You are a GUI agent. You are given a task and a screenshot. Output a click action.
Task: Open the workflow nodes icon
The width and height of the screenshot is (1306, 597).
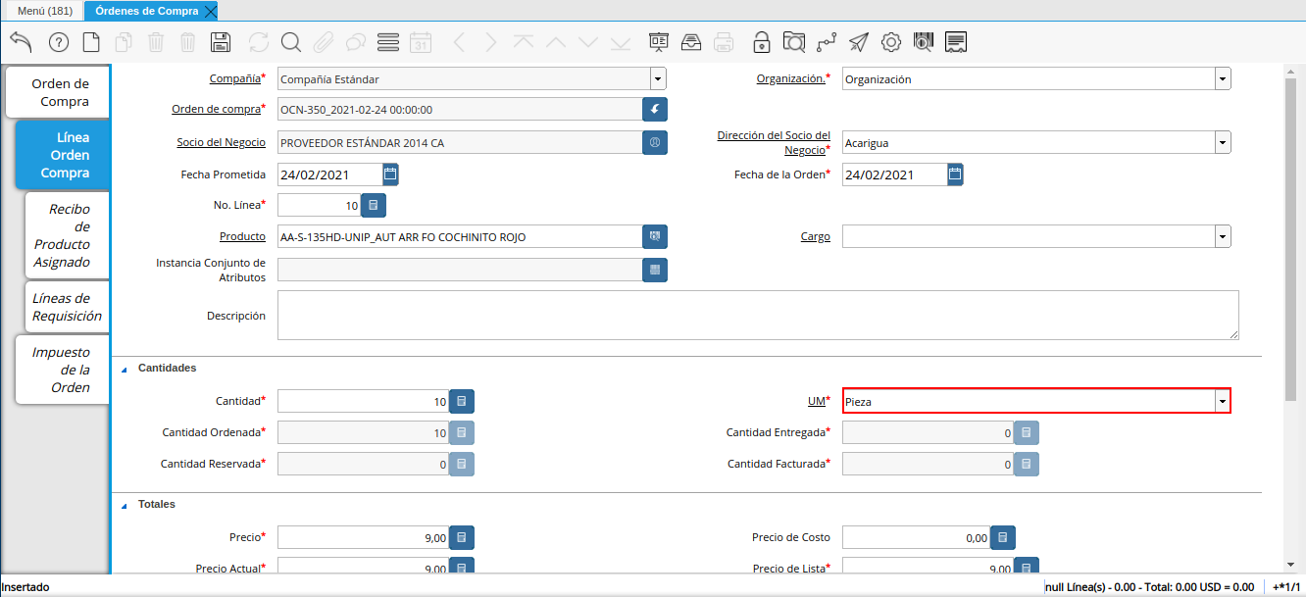point(827,42)
